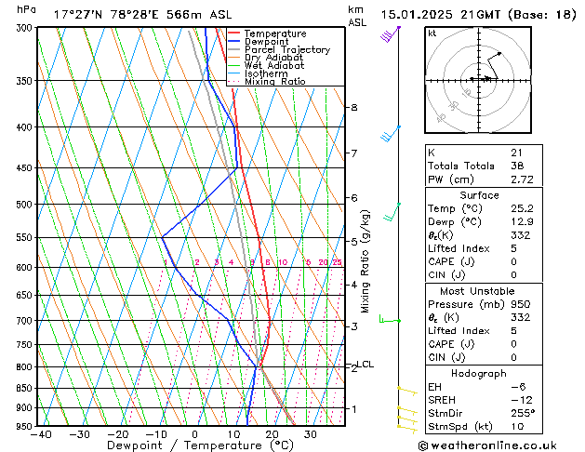This screenshot has width=585, height=452.
Task: Click the Lifted Index row under Surface
Action: click(484, 248)
